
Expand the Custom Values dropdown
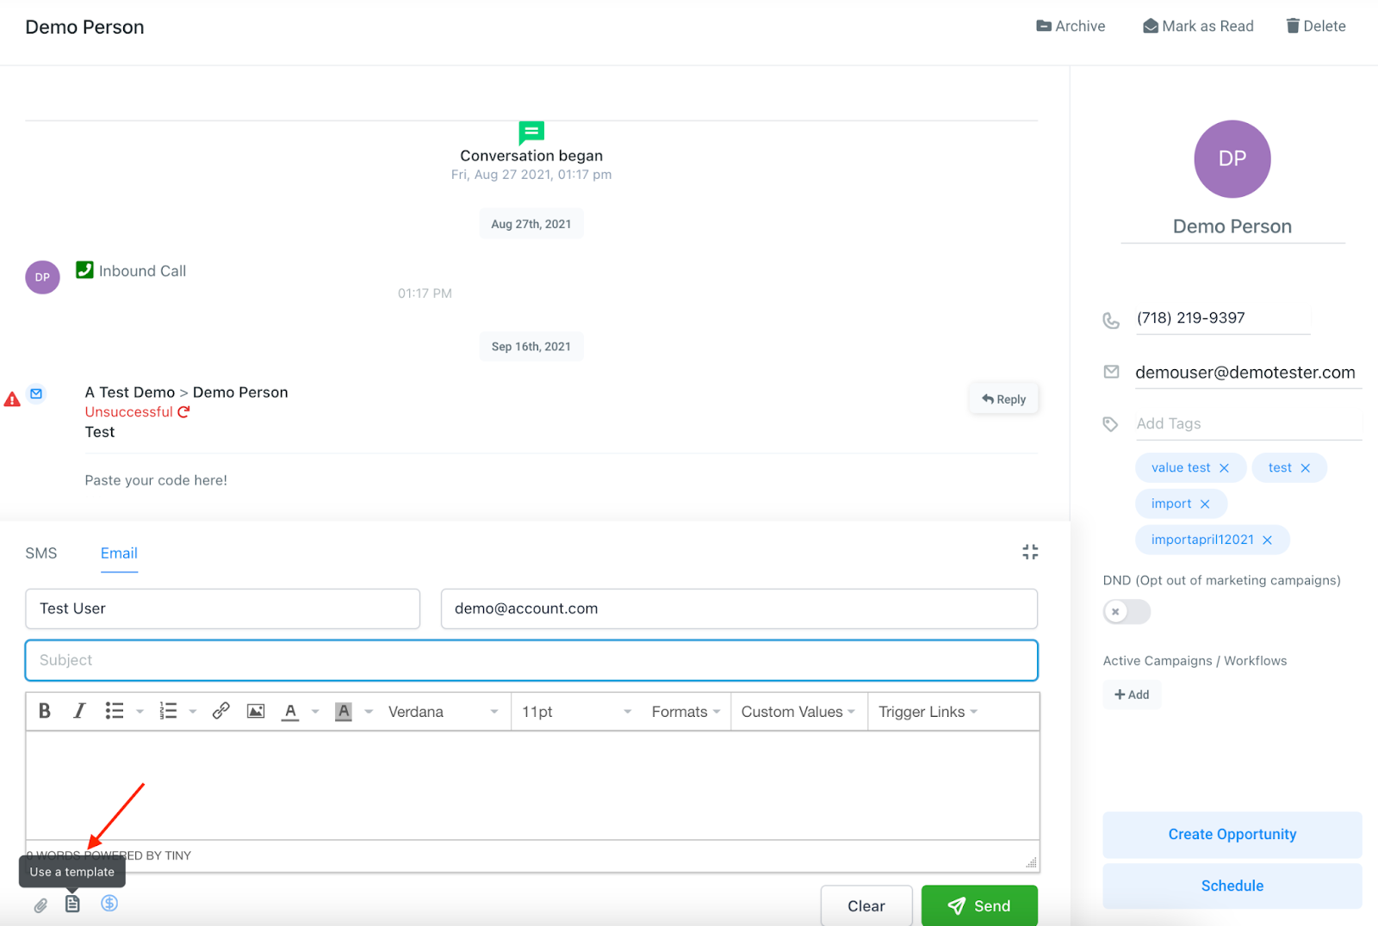point(798,712)
